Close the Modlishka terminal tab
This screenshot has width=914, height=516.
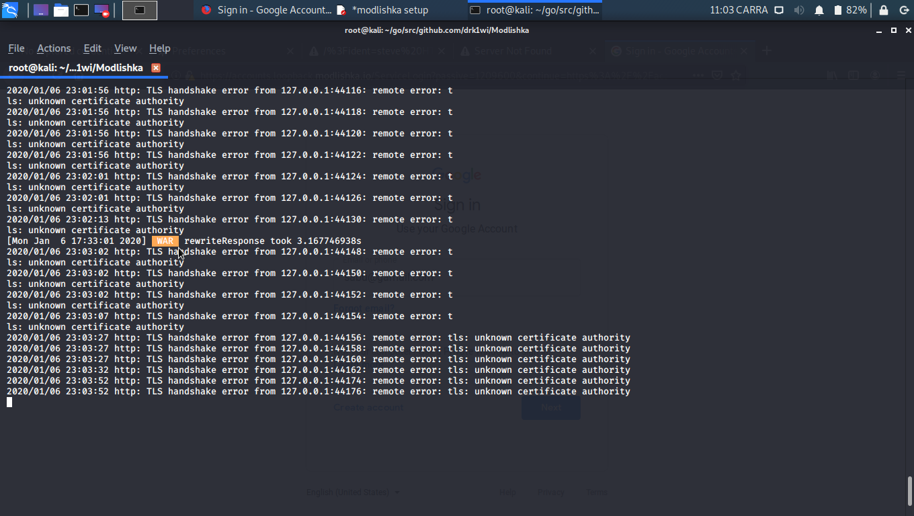pos(156,68)
